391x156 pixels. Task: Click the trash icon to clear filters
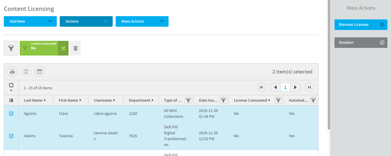(x=75, y=48)
